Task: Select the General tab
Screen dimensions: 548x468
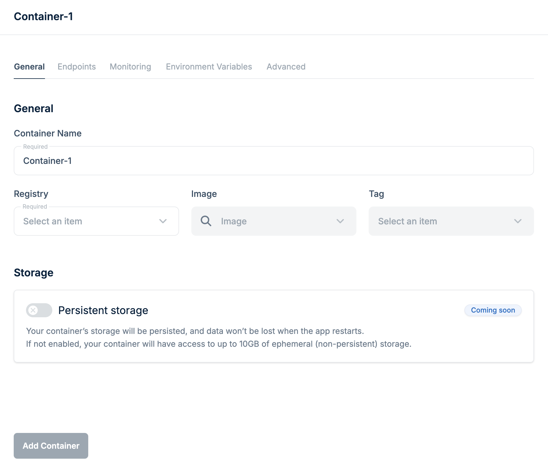Action: point(29,67)
